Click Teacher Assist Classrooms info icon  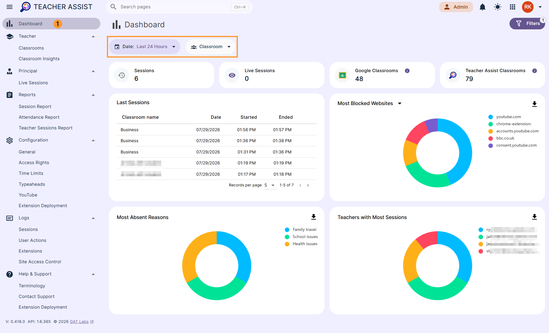(x=534, y=71)
